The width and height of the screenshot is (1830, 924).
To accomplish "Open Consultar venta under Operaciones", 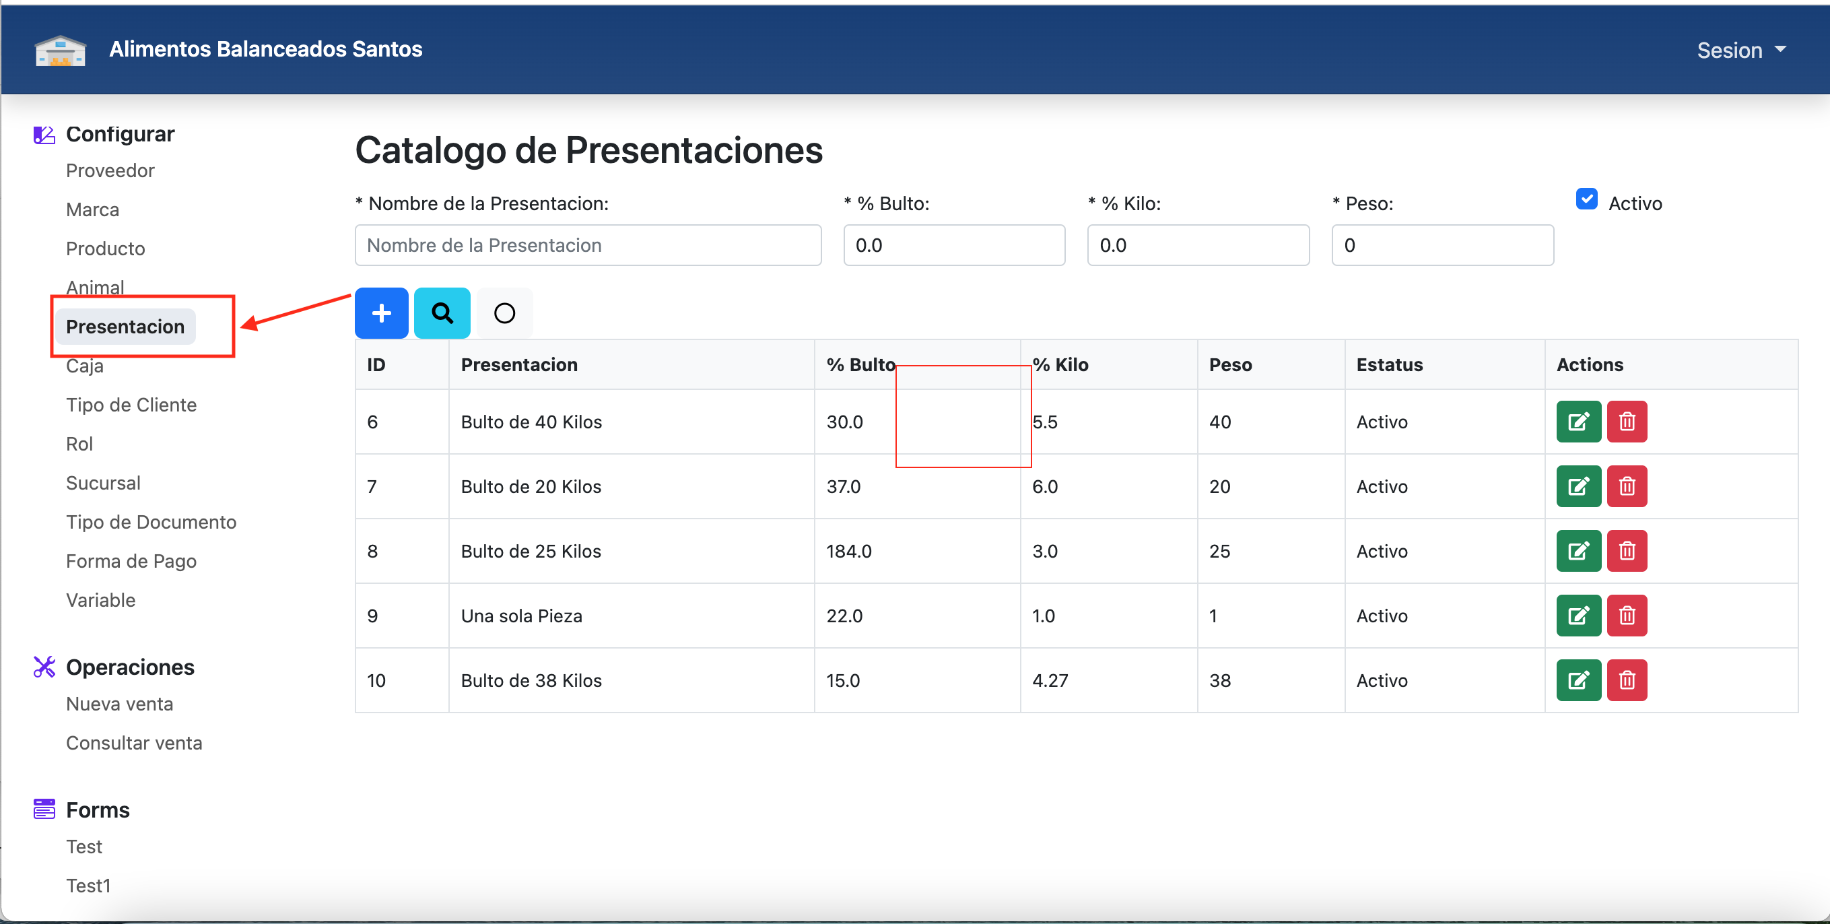I will coord(134,744).
